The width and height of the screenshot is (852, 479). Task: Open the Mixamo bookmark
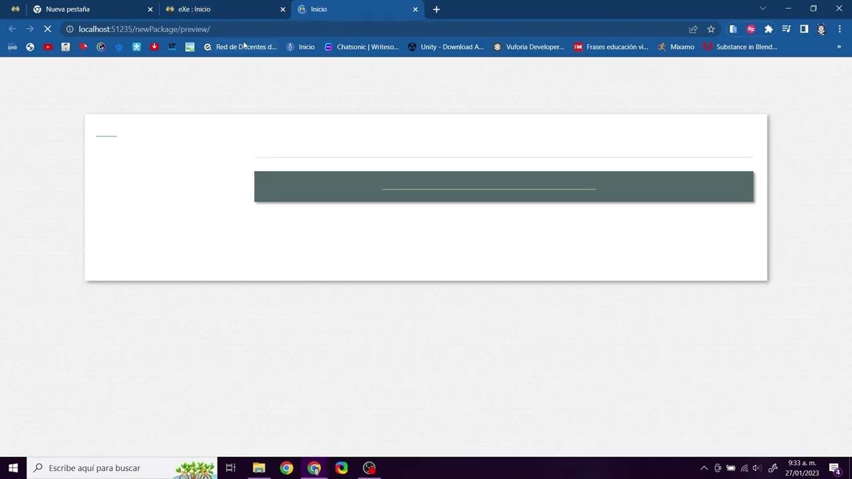point(676,47)
